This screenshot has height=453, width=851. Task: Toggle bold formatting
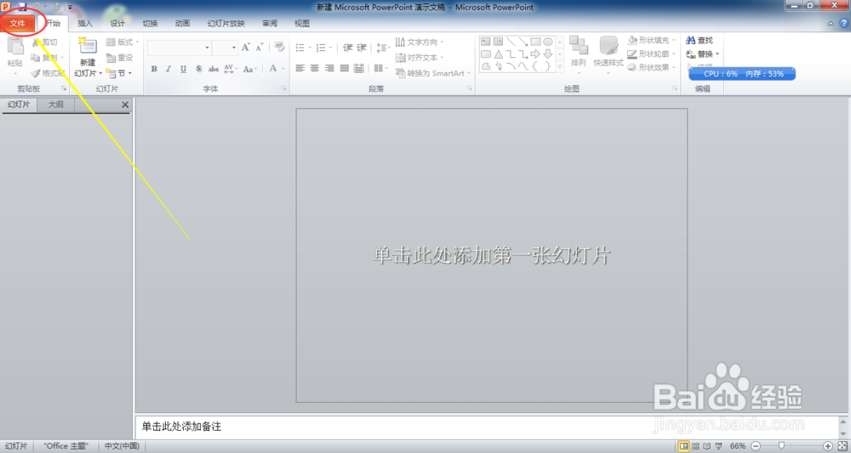pos(154,69)
